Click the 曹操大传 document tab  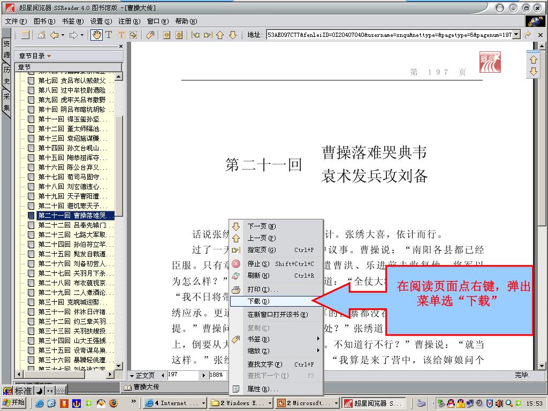click(142, 387)
